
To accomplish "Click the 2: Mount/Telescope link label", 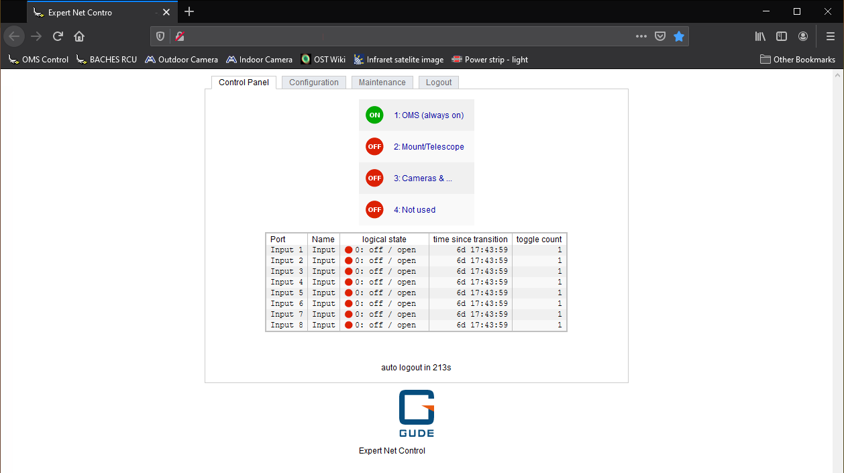I will tap(429, 147).
